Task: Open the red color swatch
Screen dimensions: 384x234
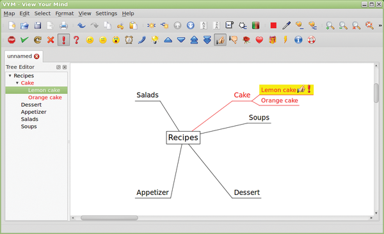Action: [x=273, y=26]
